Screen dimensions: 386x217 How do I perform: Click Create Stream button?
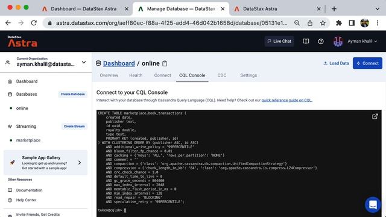[x=74, y=126]
